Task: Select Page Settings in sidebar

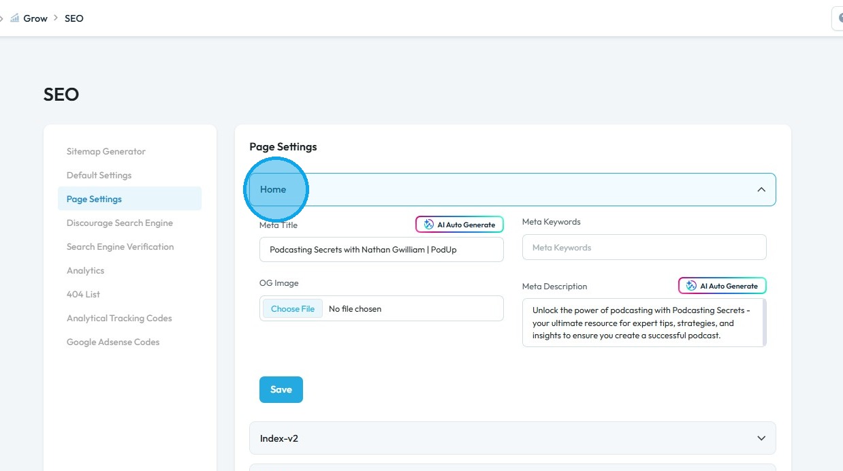Action: tap(129, 199)
